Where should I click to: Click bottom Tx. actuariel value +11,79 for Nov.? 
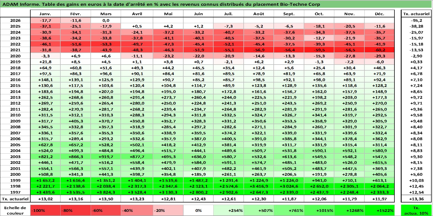pyautogui.click(x=349, y=199)
